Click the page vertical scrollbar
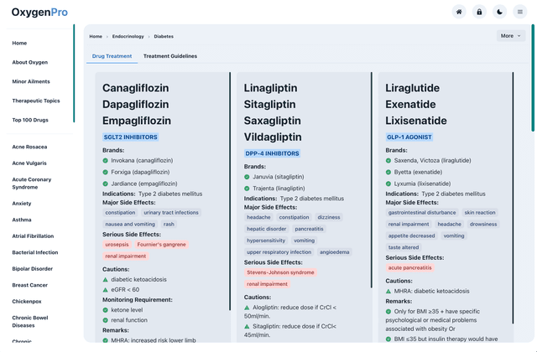Viewport: 537px width, 352px height. (x=533, y=78)
